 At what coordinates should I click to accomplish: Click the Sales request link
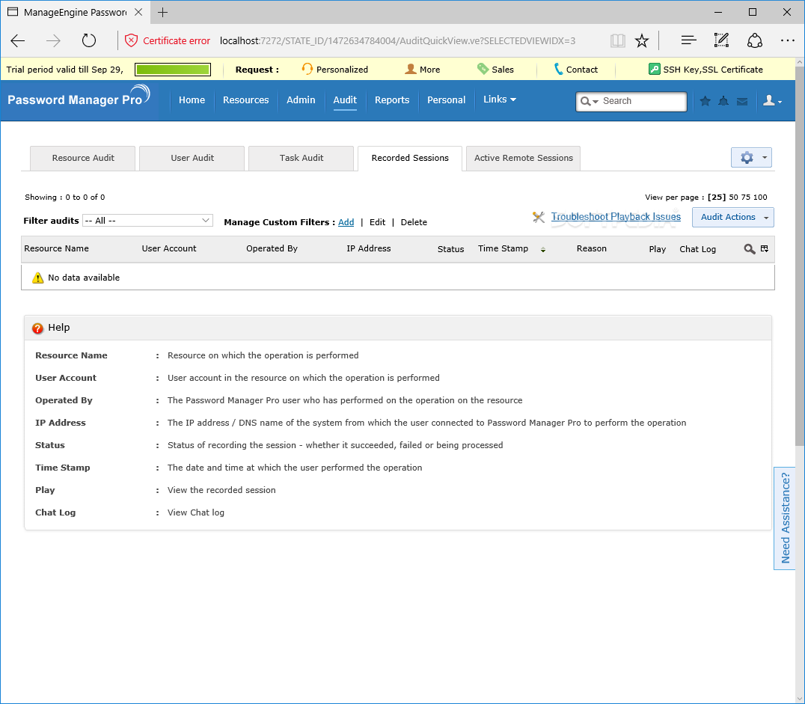(495, 70)
